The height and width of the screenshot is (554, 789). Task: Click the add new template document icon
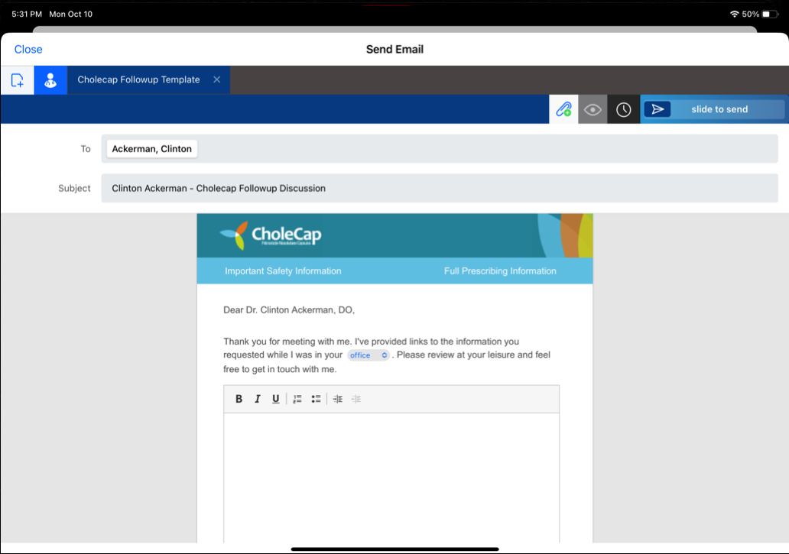pos(17,80)
